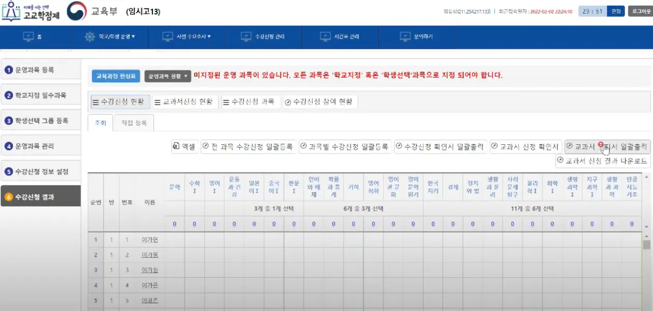The width and height of the screenshot is (653, 311).
Task: Click monitor icon beside 문의하기
Action: tap(405, 37)
